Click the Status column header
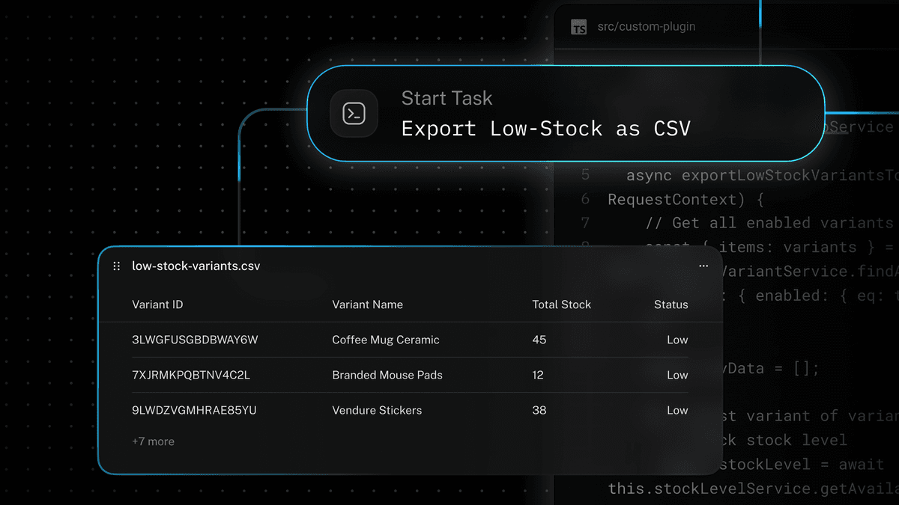 click(671, 304)
